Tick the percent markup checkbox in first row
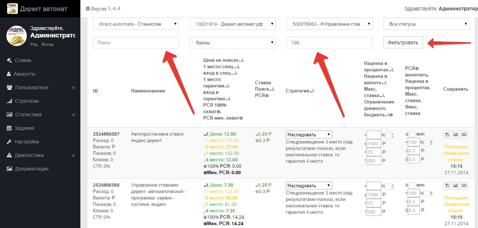The image size is (478, 228). (x=388, y=135)
